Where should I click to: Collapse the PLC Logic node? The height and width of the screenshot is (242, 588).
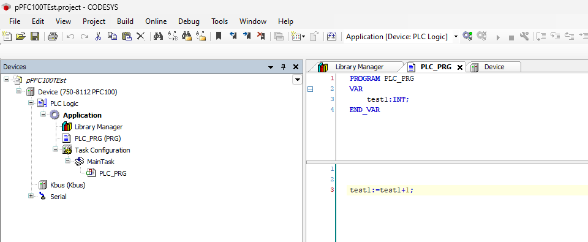pyautogui.click(x=31, y=102)
